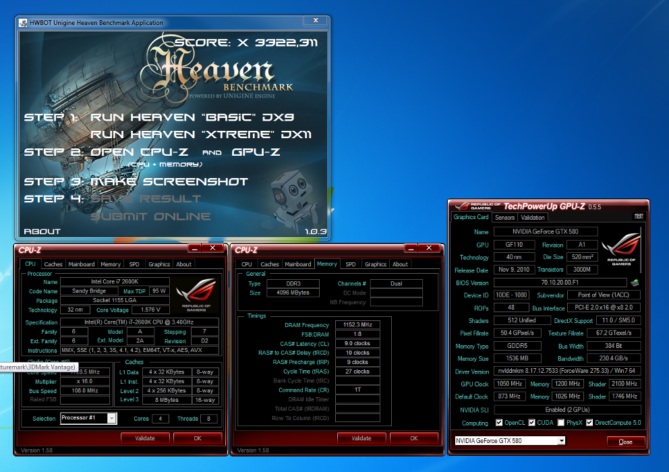Open the NVIDIA GeForce GTX 580 GPU selector dropdown
This screenshot has height=472, width=669.
[x=562, y=440]
